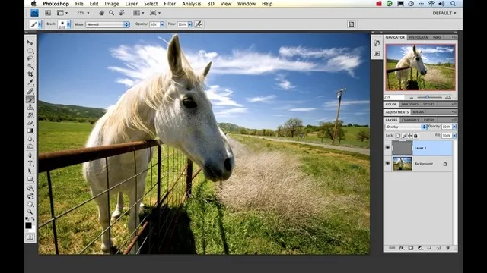Click the foreground color swatch
Image resolution: width=487 pixels, height=273 pixels.
point(28,226)
